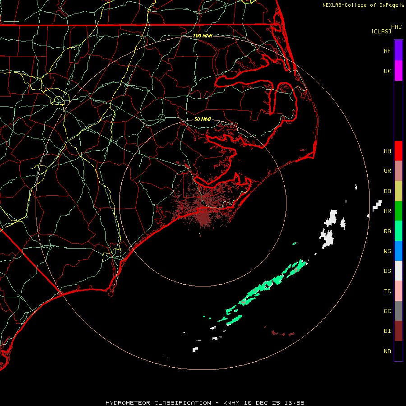Viewport: 406px width, 406px height.
Task: Select the GR graupel legend swatch
Action: [398, 171]
